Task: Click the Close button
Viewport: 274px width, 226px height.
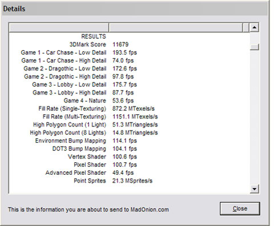Action: (x=240, y=208)
